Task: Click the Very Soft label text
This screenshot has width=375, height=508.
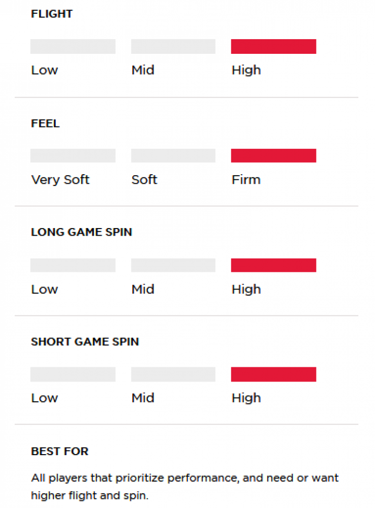Action: (60, 180)
